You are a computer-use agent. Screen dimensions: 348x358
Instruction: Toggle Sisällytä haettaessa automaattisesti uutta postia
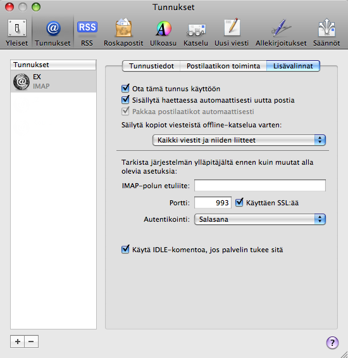pyautogui.click(x=125, y=99)
